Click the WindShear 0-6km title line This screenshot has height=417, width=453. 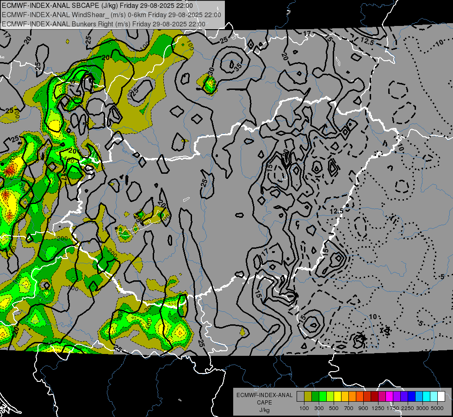click(111, 15)
